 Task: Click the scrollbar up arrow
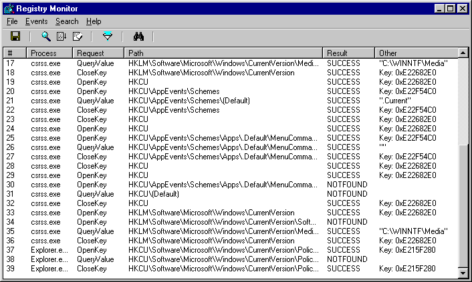[463, 53]
